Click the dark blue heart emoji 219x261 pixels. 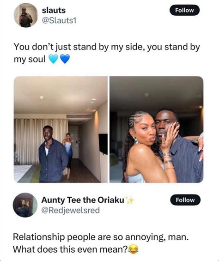[x=65, y=59]
